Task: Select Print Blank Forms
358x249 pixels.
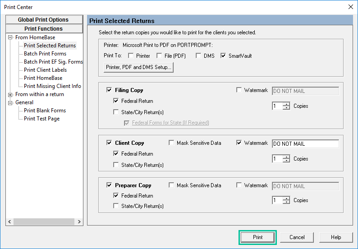Action: [45, 111]
